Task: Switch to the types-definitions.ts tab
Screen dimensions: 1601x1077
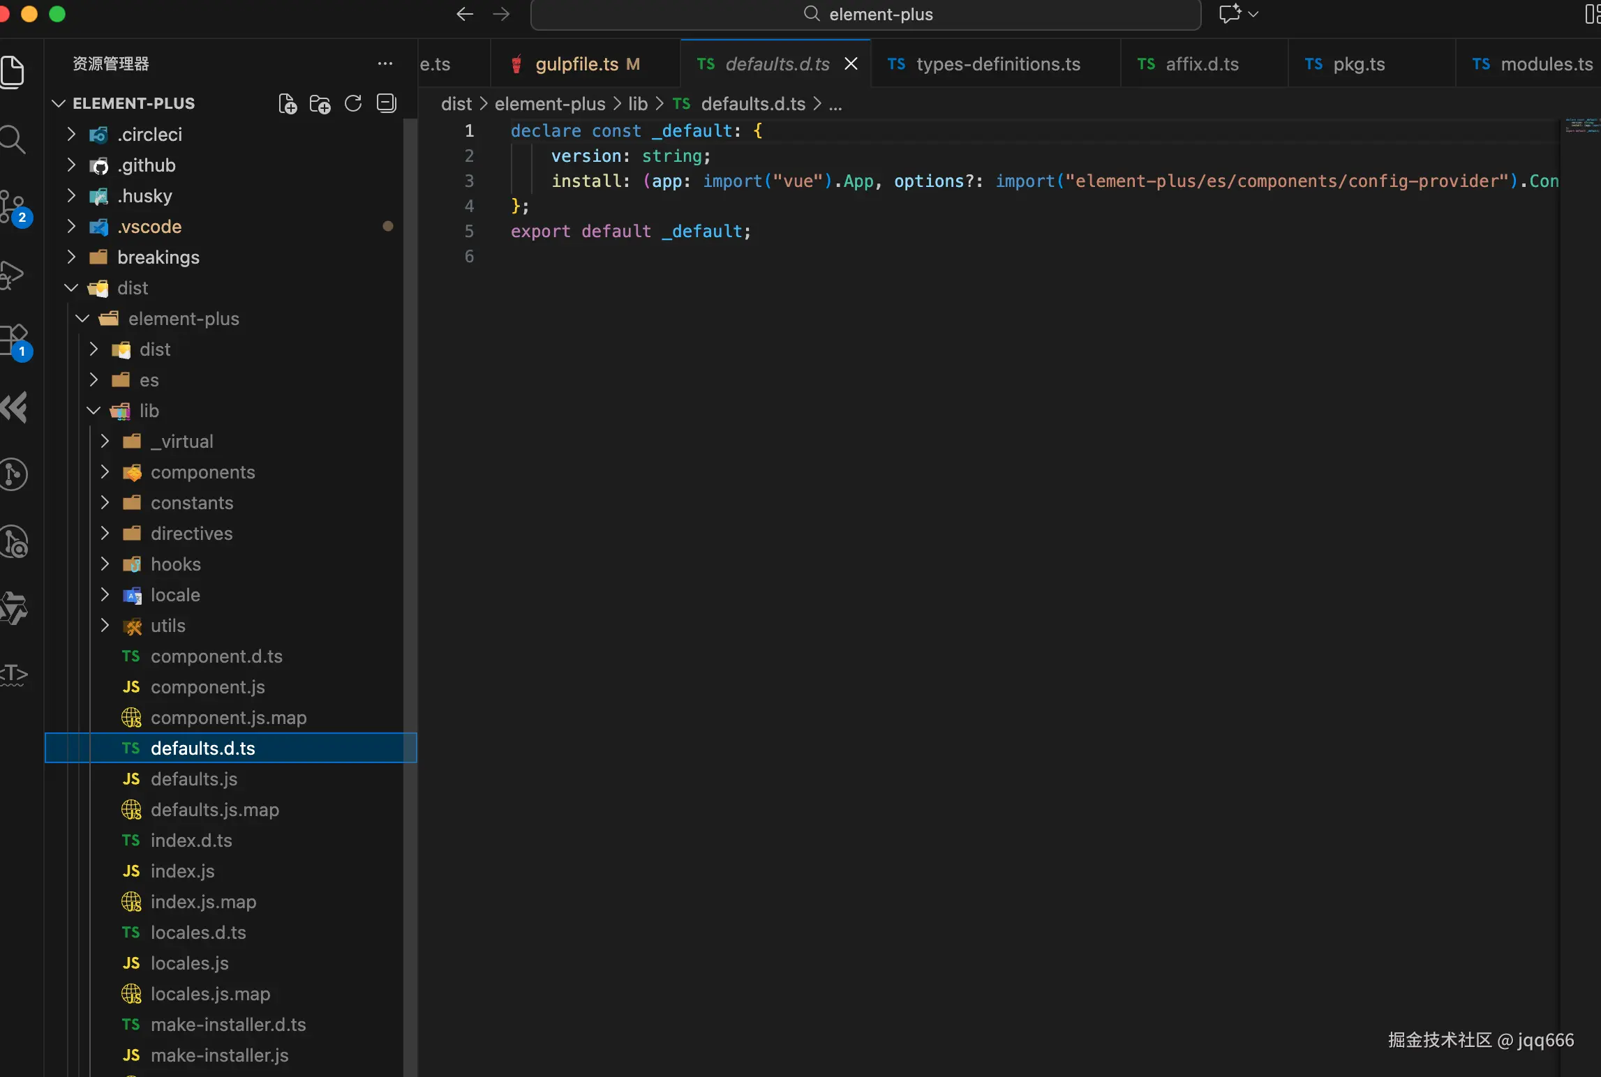Action: click(997, 64)
